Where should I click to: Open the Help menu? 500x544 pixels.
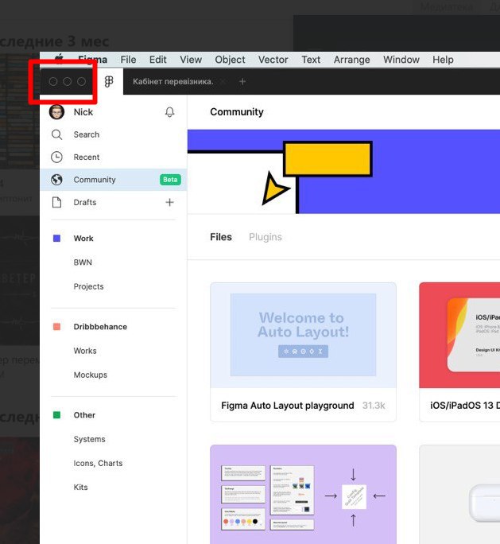point(443,60)
